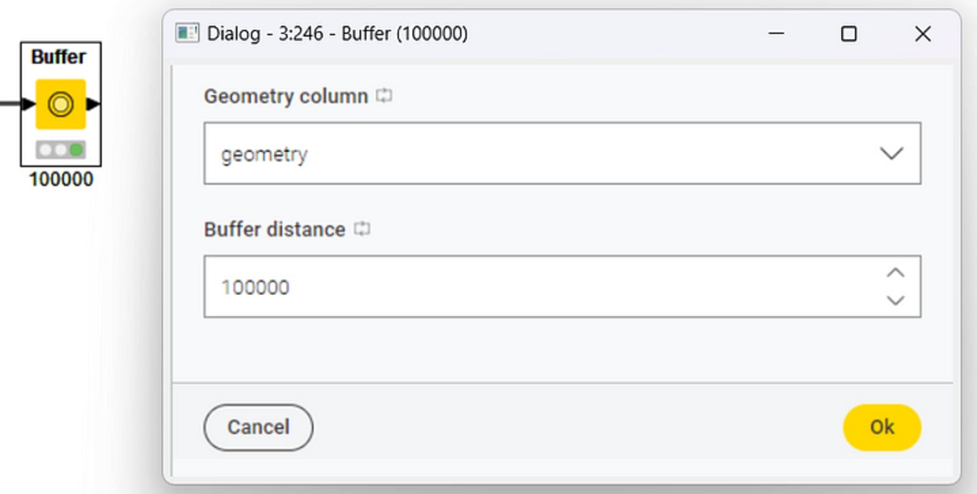Click the flow variable icon beside Geometry column
Image resolution: width=977 pixels, height=494 pixels.
pyautogui.click(x=384, y=95)
